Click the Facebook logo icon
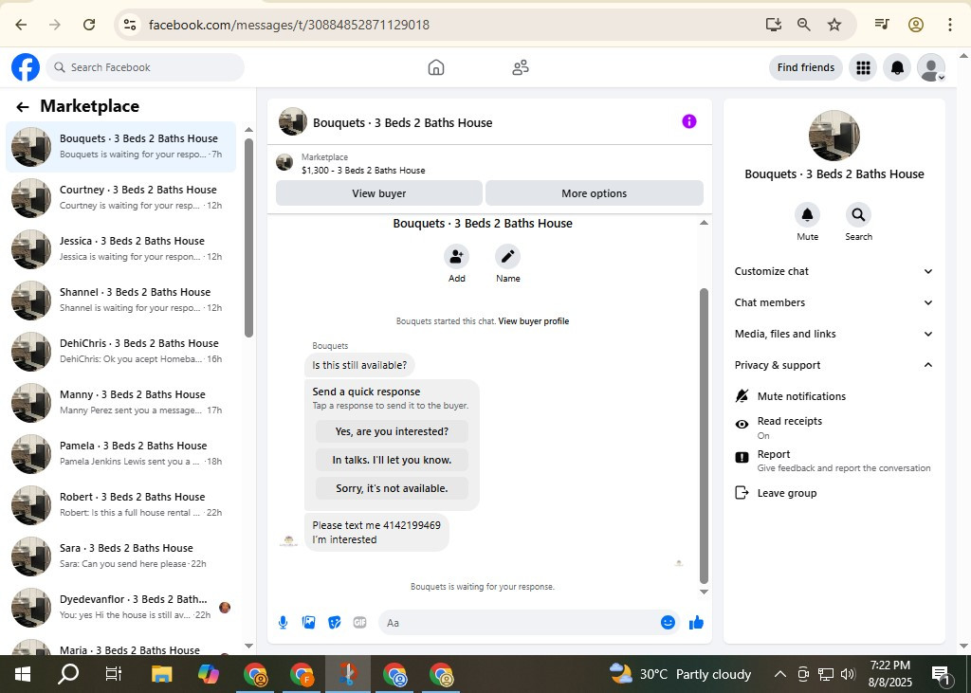This screenshot has width=971, height=693. tap(26, 67)
